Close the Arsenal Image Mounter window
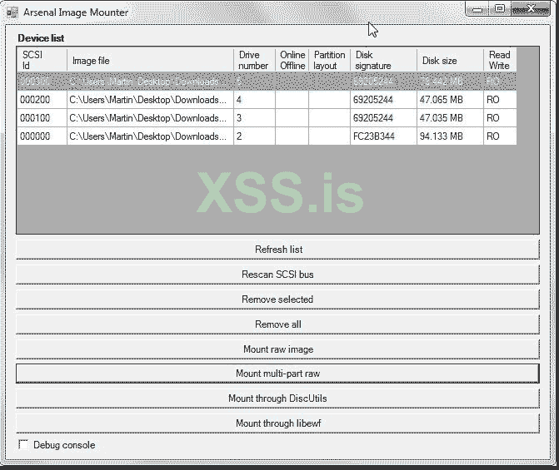This screenshot has height=470, width=559. click(531, 9)
